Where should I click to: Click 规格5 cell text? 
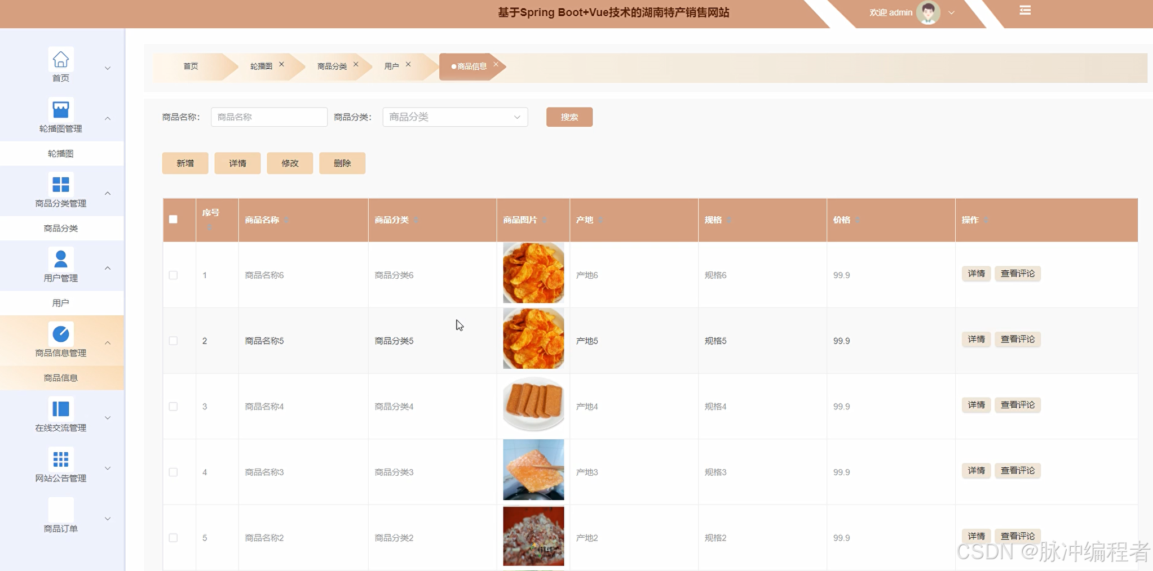click(x=715, y=341)
